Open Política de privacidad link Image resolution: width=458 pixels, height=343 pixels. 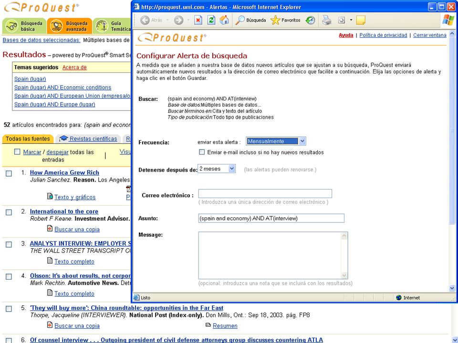pyautogui.click(x=383, y=35)
